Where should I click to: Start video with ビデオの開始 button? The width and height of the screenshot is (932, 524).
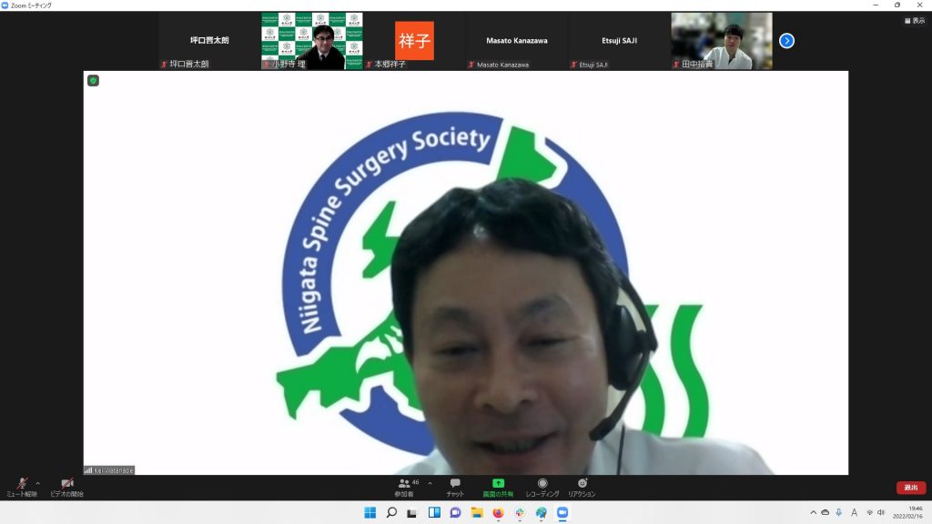pos(66,488)
